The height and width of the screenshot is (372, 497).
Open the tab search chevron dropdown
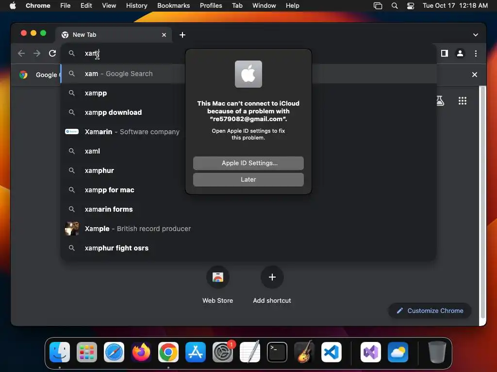476,35
